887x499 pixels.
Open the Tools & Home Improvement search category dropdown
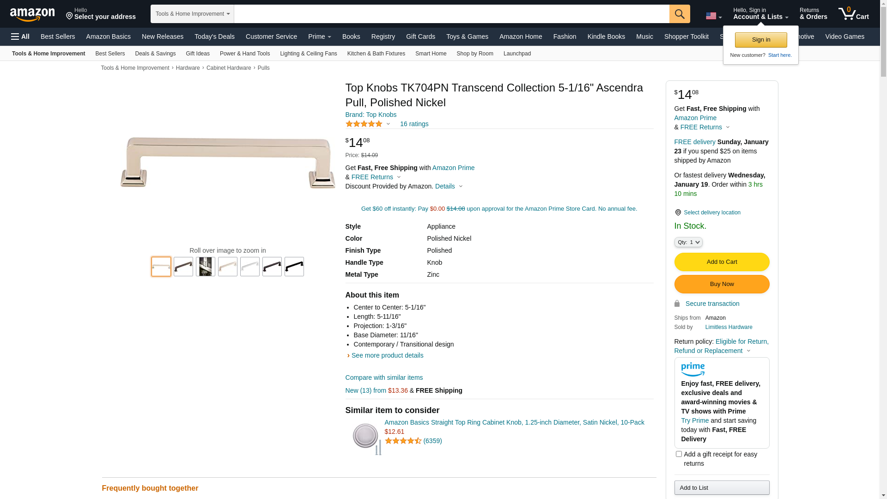192,14
